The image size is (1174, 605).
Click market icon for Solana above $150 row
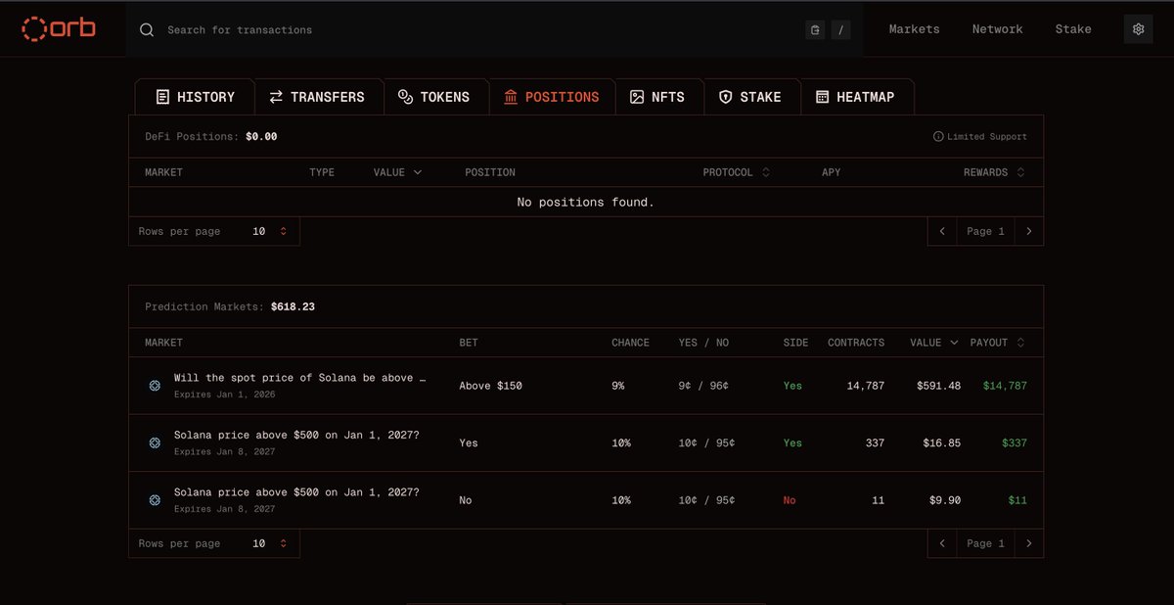[x=155, y=386]
